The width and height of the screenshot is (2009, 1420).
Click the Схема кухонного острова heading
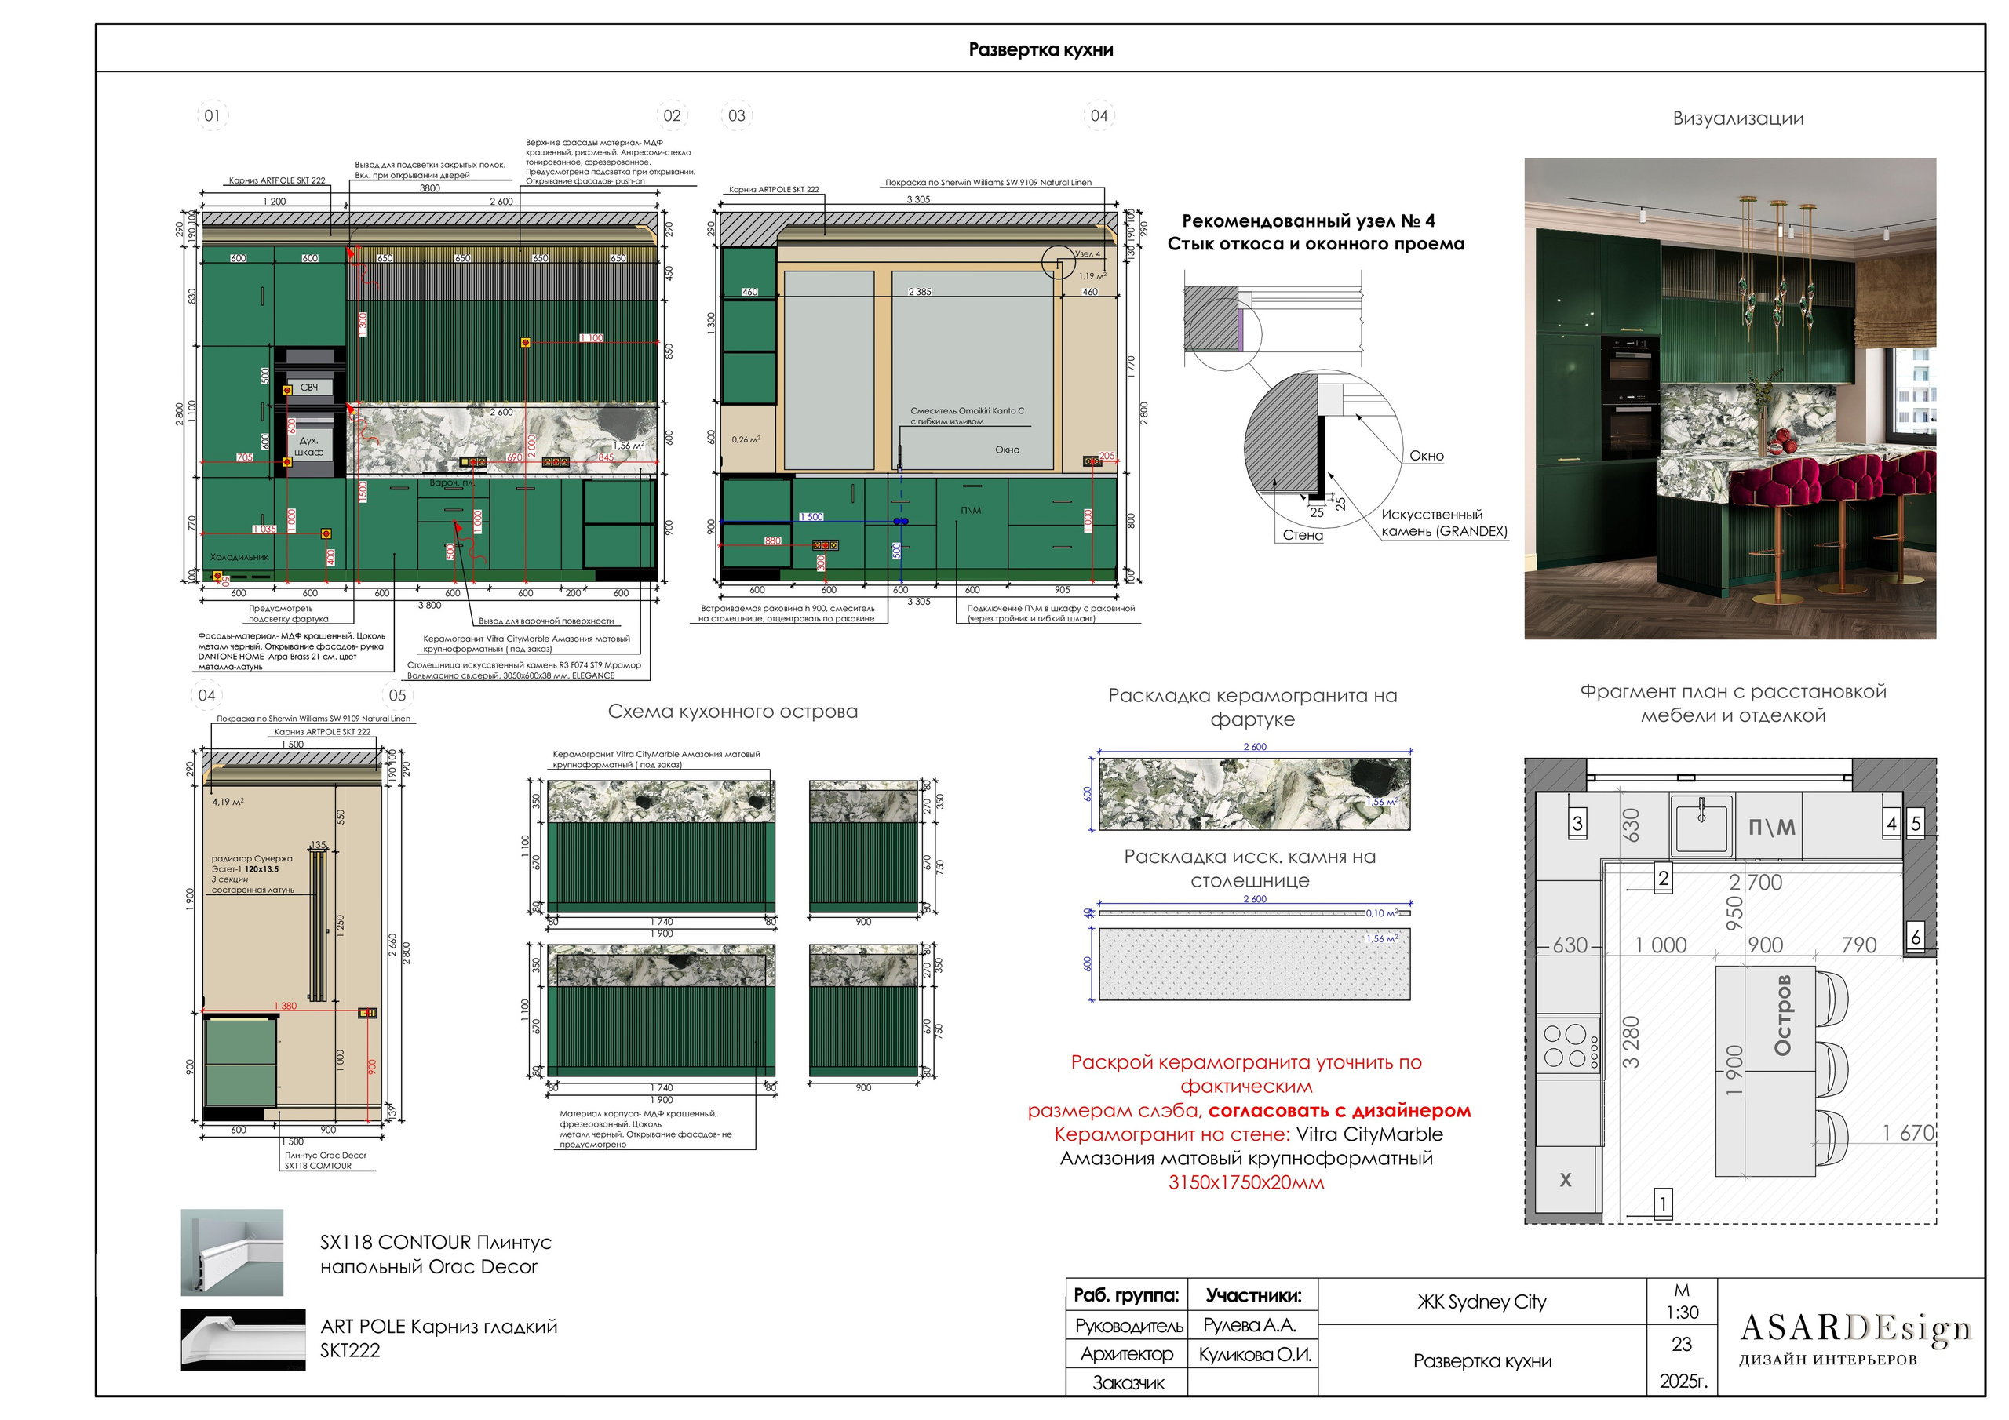pos(732,712)
